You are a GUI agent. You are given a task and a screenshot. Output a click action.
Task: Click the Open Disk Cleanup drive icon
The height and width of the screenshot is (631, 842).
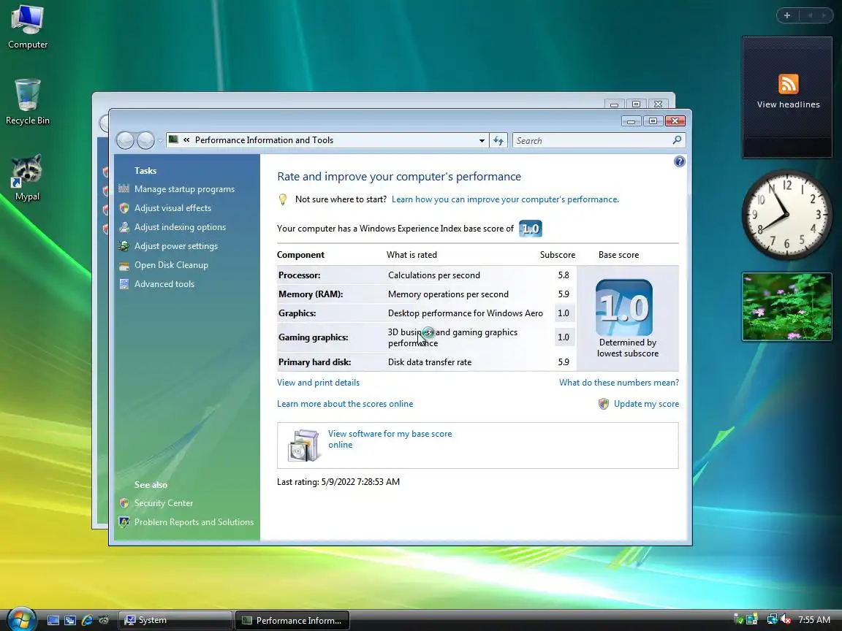(124, 265)
